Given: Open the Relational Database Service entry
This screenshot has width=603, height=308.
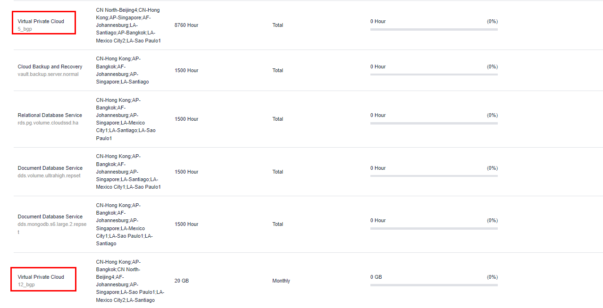Looking at the screenshot, I should pos(50,115).
